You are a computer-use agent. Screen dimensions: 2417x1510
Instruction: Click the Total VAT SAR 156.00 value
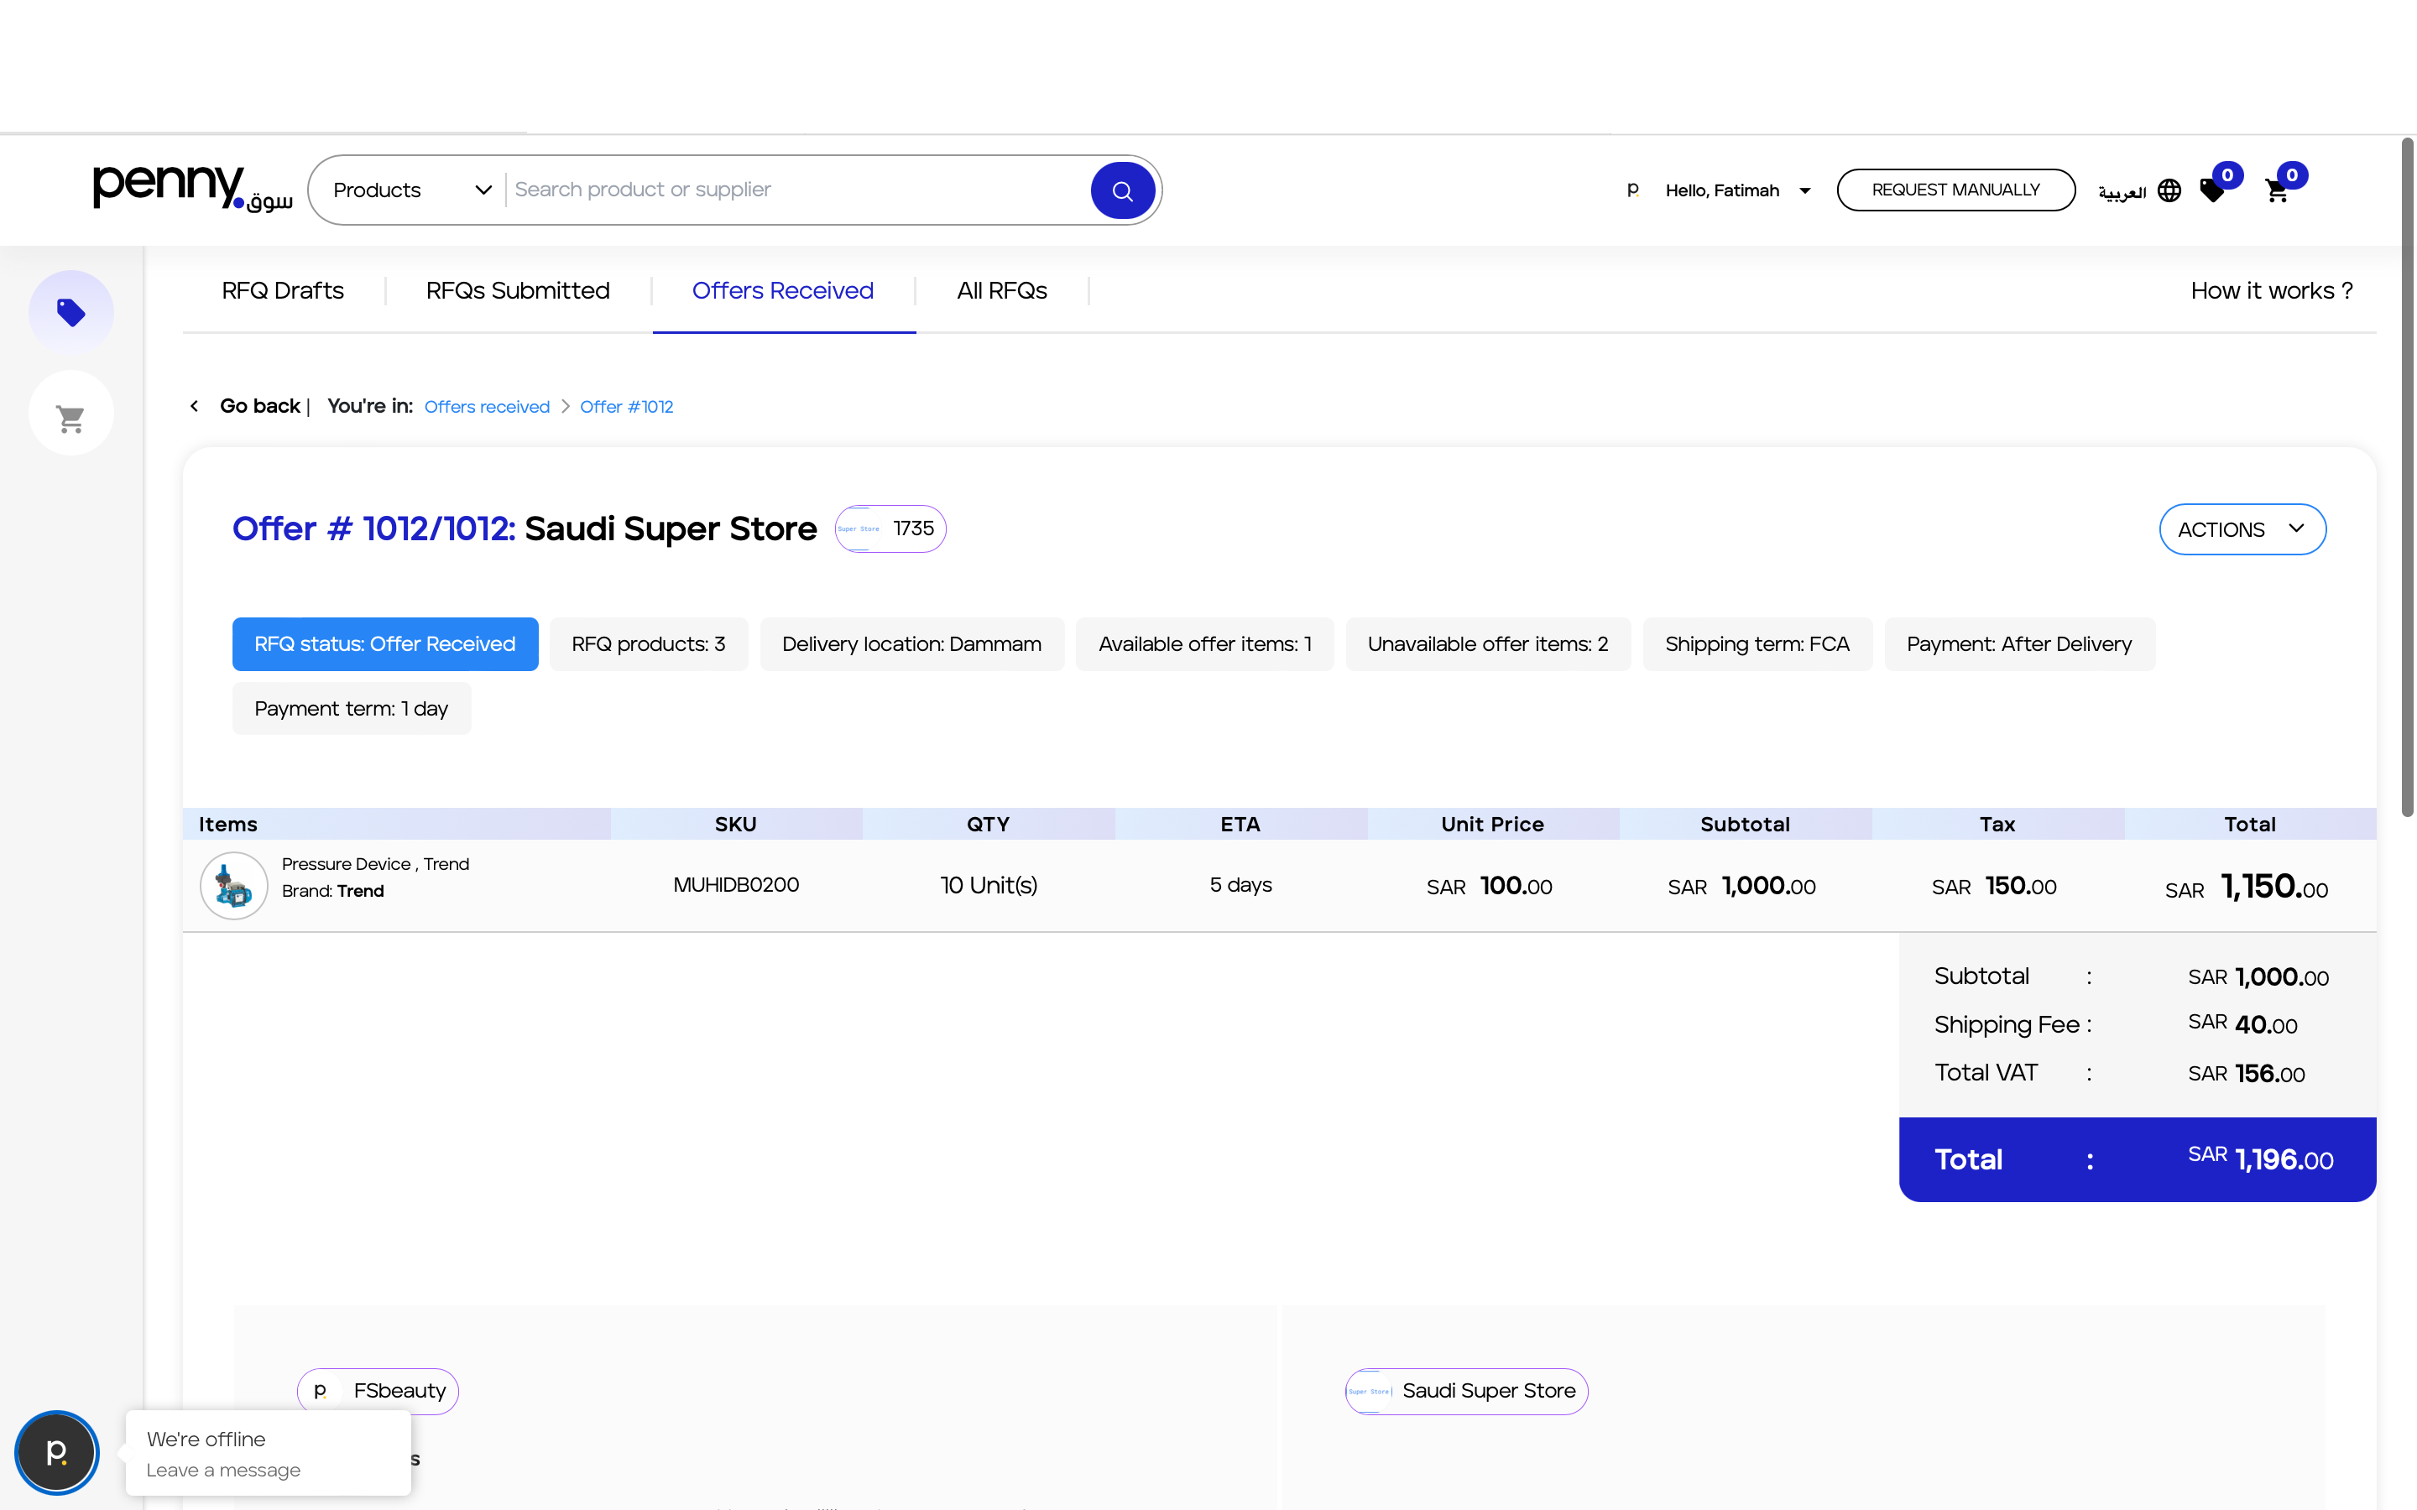point(2246,1074)
